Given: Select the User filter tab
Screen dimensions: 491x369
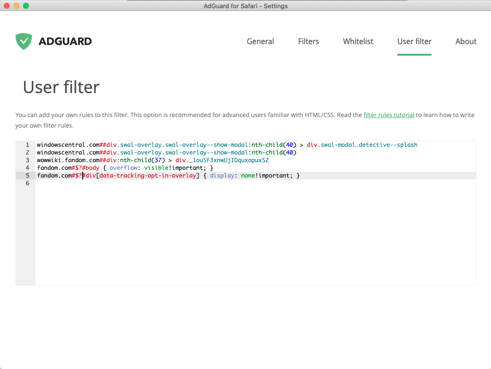Looking at the screenshot, I should 414,41.
